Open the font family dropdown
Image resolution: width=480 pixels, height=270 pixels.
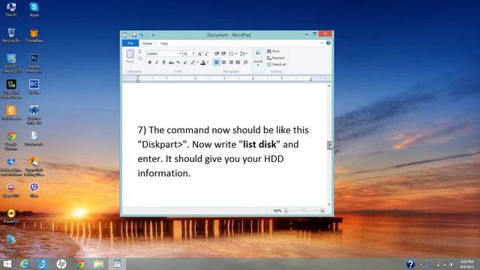coord(180,53)
